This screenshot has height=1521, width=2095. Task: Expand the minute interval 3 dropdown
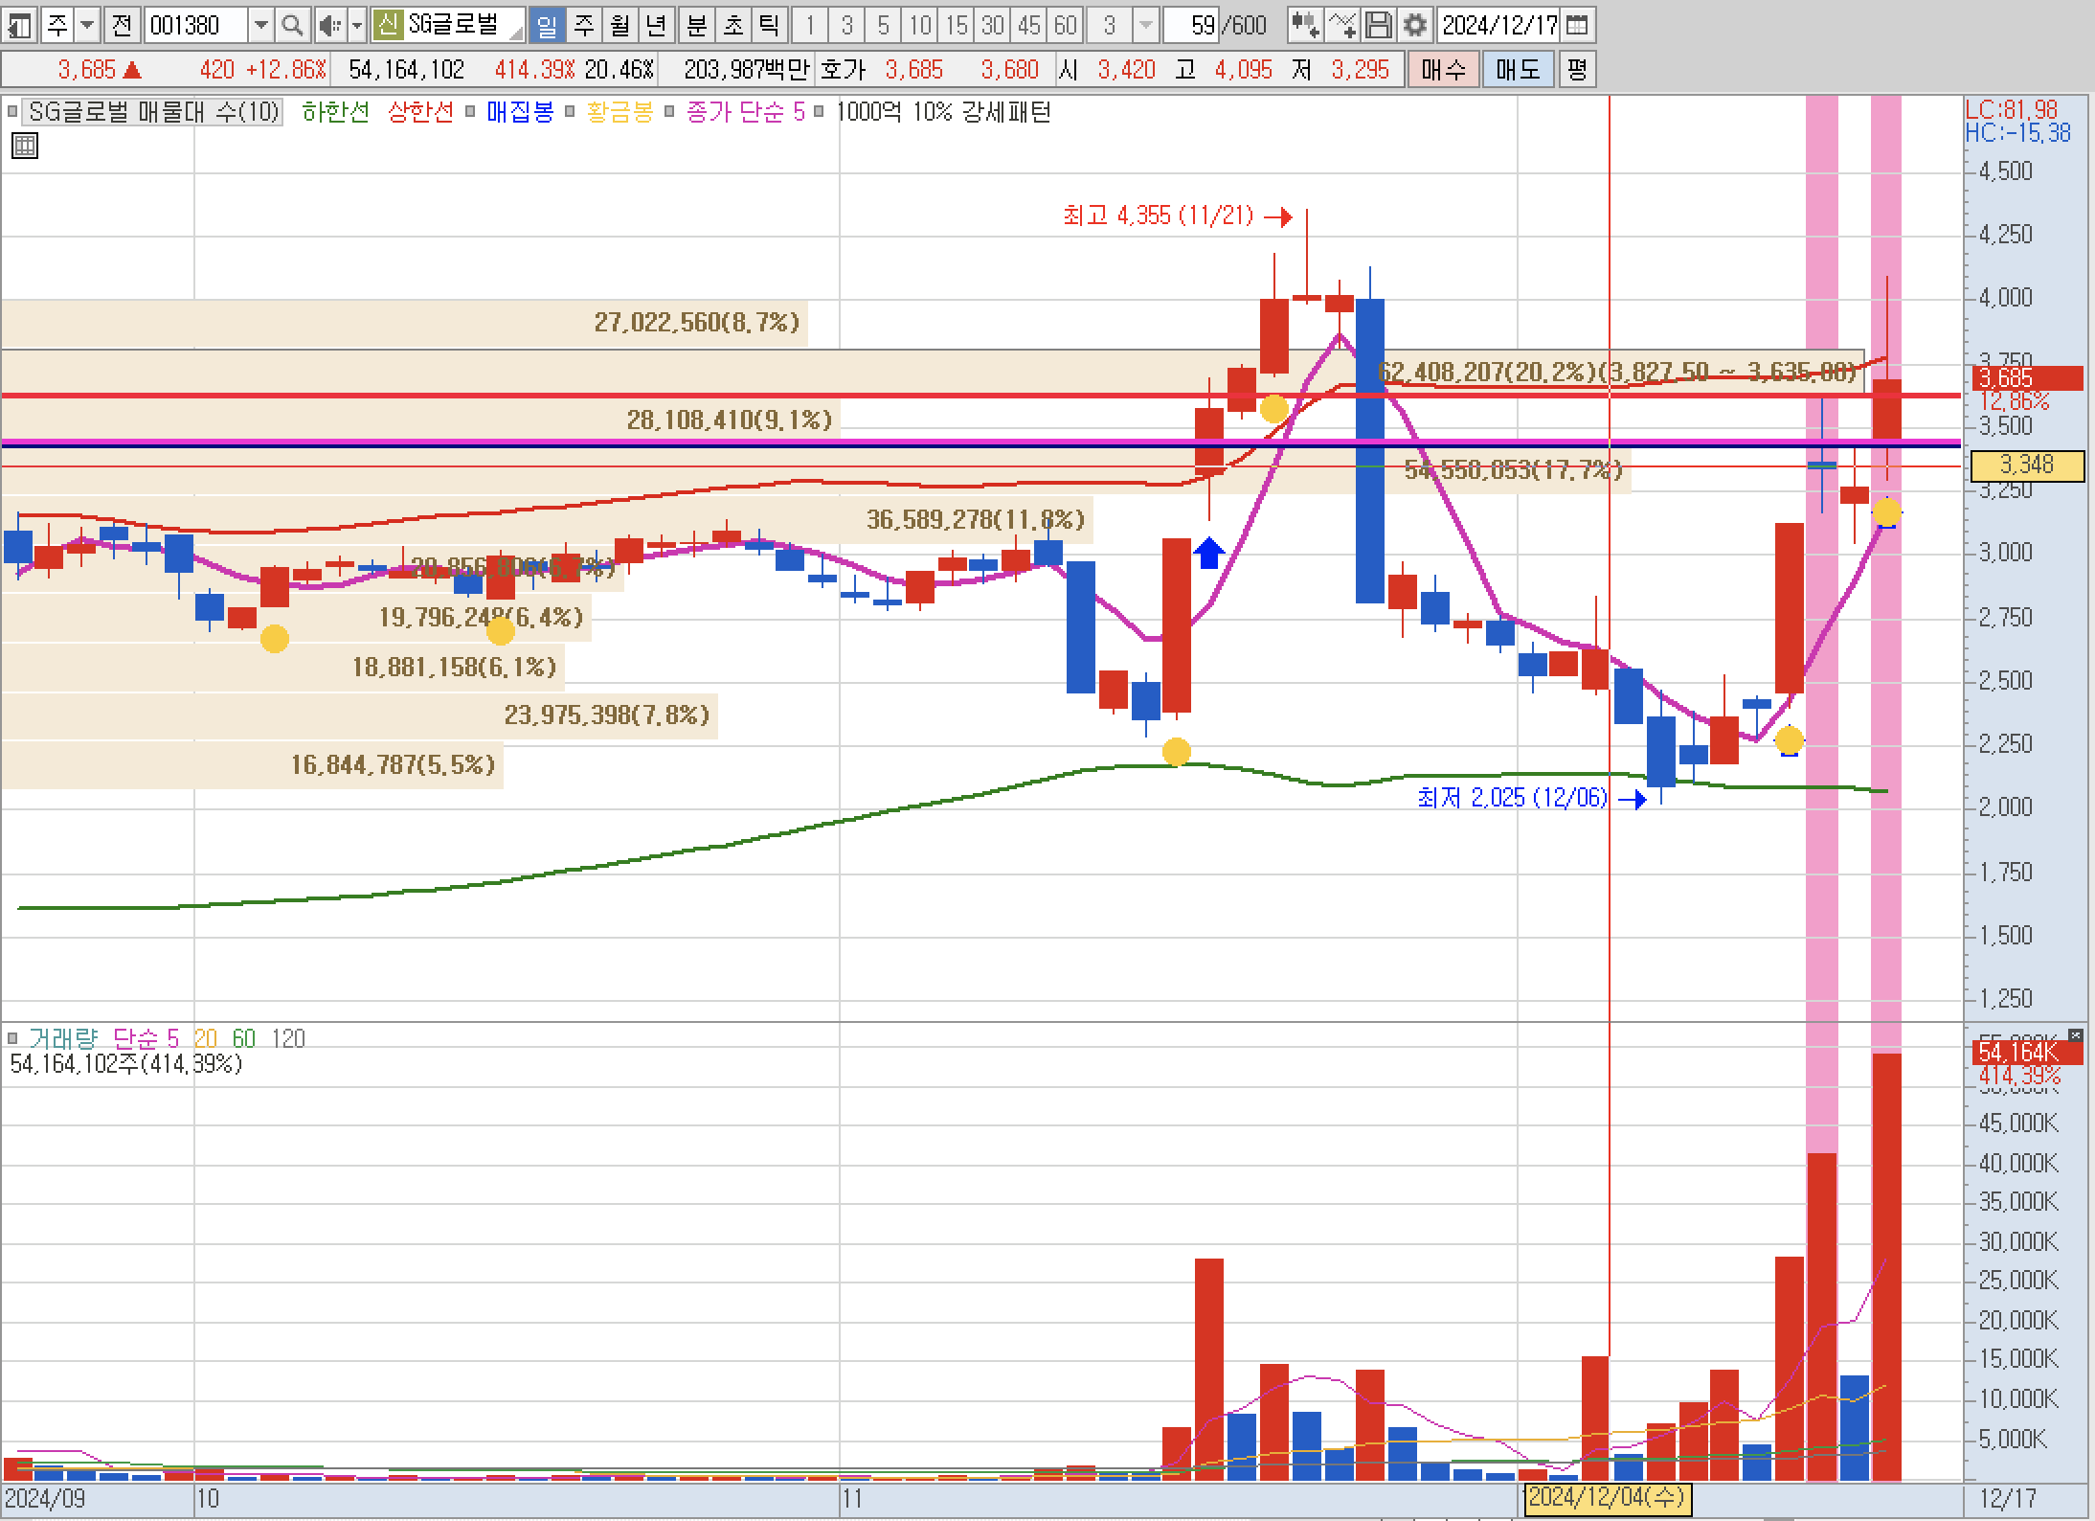pyautogui.click(x=1145, y=25)
